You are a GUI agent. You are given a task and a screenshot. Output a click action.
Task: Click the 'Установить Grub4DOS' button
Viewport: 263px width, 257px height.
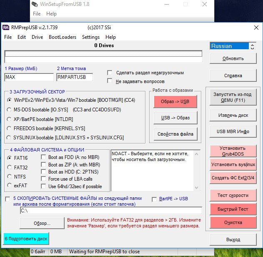pos(233,151)
